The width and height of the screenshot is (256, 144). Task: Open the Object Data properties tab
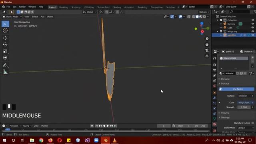pyautogui.click(x=214, y=119)
